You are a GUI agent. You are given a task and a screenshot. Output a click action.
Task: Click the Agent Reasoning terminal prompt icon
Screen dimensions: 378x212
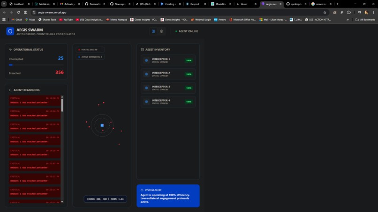point(10,90)
